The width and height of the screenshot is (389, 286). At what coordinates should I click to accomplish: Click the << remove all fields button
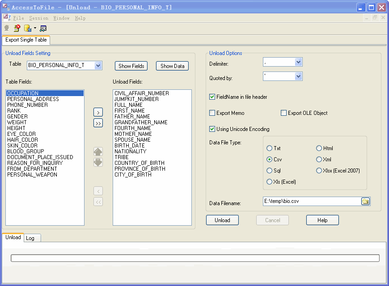pyautogui.click(x=98, y=202)
